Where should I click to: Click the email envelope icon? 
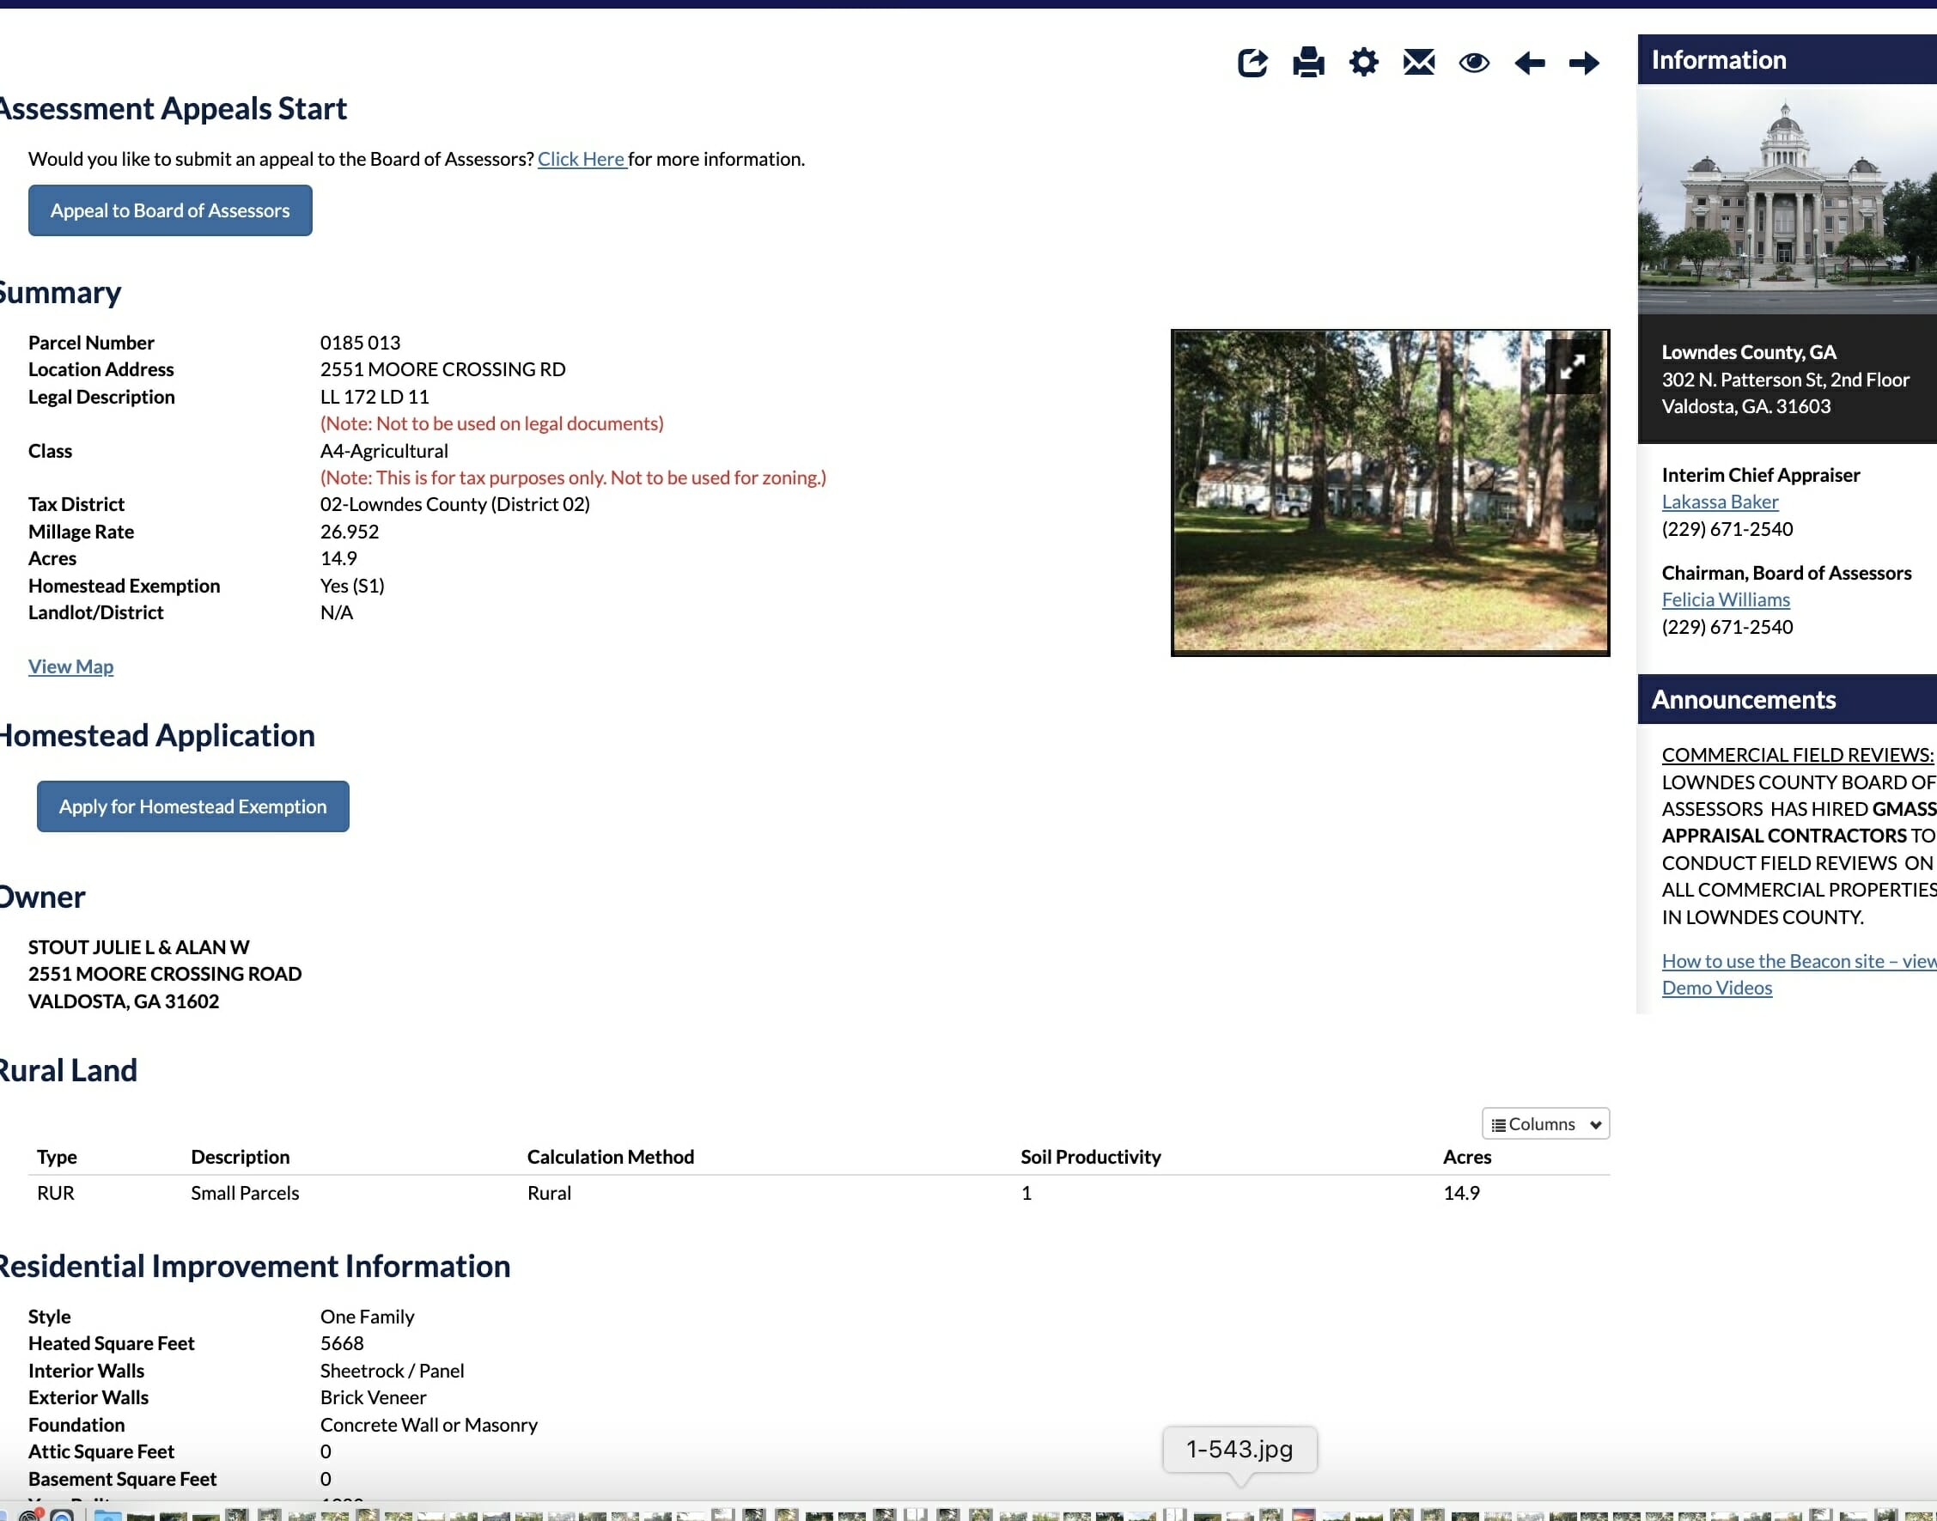coord(1419,63)
